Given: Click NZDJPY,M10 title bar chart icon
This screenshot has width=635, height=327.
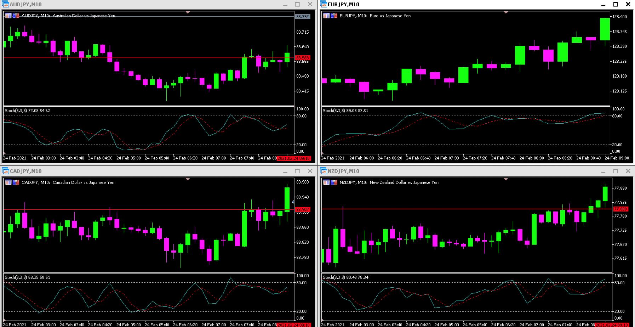Looking at the screenshot, I should (324, 171).
